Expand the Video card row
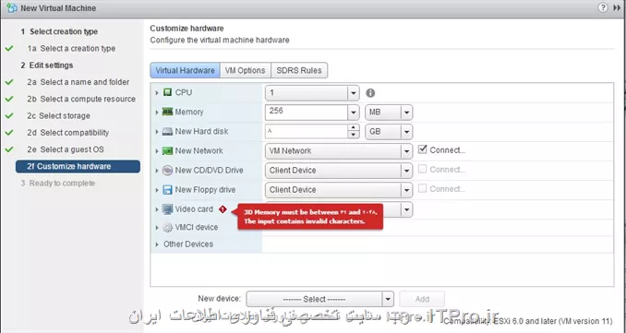Screen dimensions: 626x333 (x=157, y=209)
